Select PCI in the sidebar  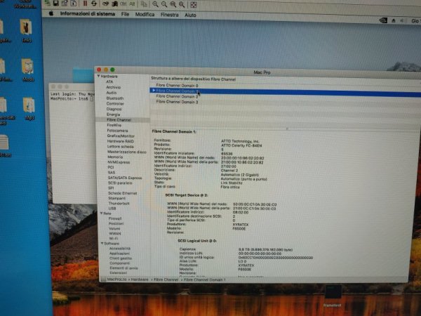point(111,167)
